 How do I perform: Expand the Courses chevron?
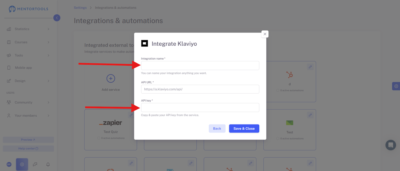click(x=48, y=42)
